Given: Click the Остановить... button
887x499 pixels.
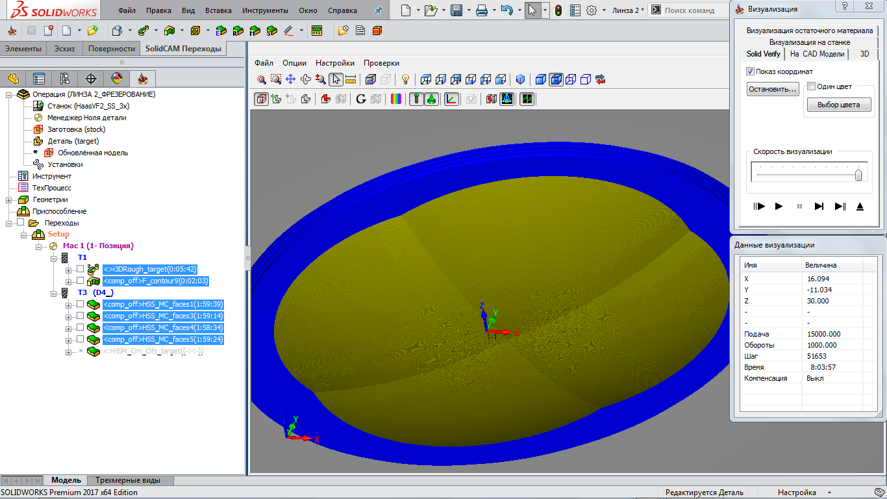Looking at the screenshot, I should pos(773,89).
